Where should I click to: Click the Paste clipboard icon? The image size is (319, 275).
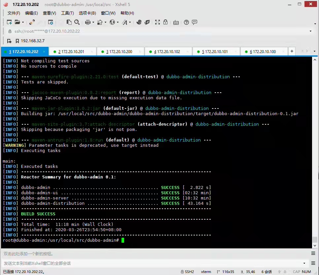point(69,22)
